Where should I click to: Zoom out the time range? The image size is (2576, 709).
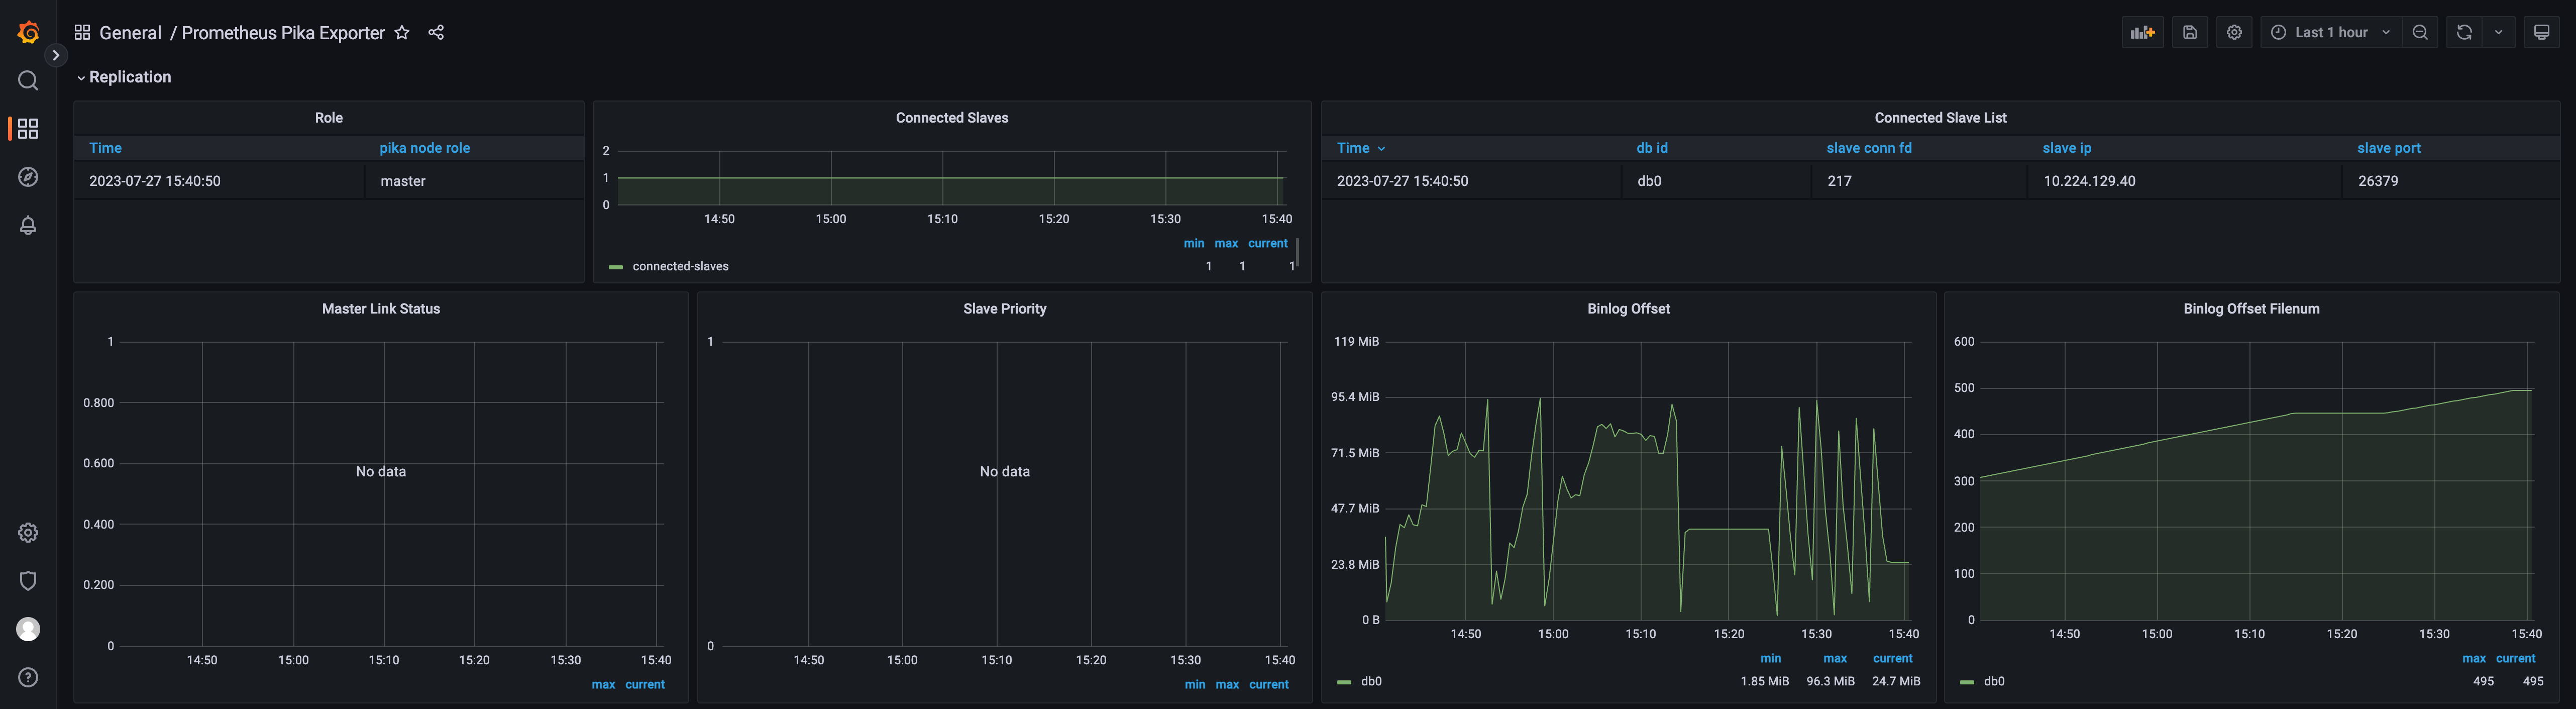click(x=2420, y=33)
